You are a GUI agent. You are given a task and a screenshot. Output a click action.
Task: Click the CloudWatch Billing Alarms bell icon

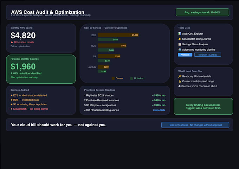180,39
